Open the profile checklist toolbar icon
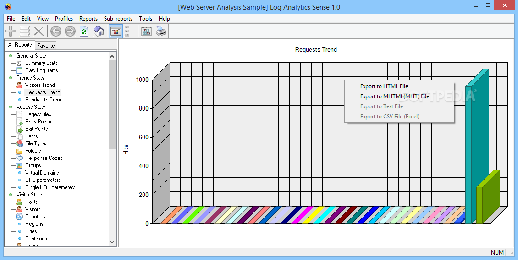This screenshot has height=260, width=518. pyautogui.click(x=25, y=31)
